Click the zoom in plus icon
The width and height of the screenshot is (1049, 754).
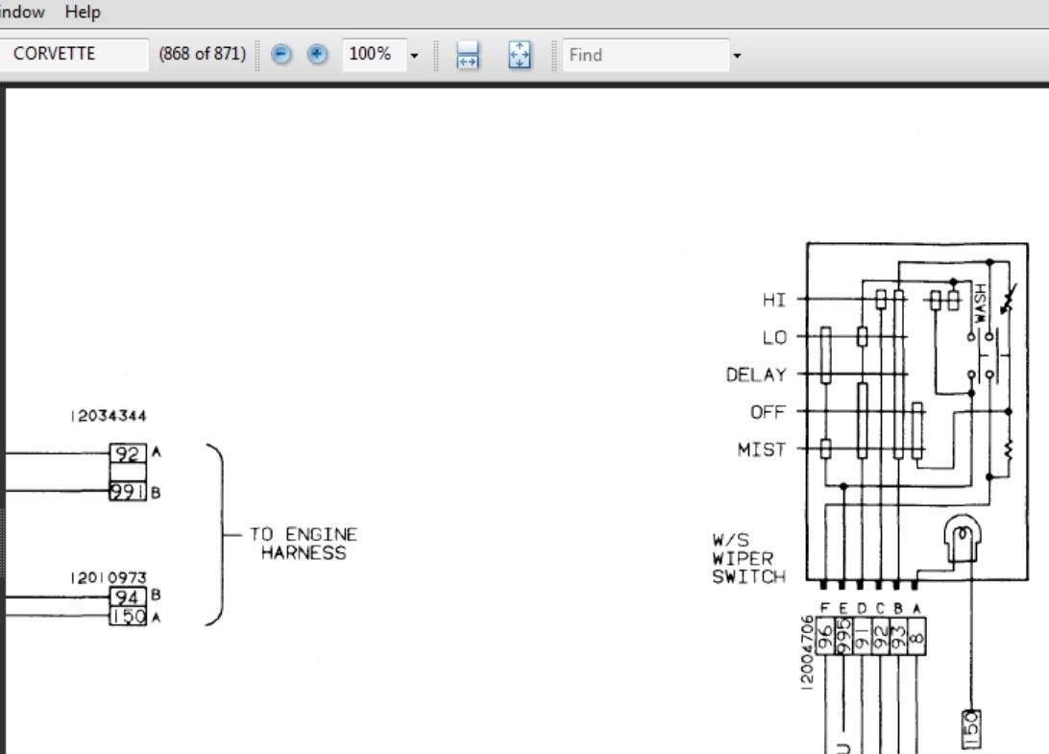tap(317, 54)
